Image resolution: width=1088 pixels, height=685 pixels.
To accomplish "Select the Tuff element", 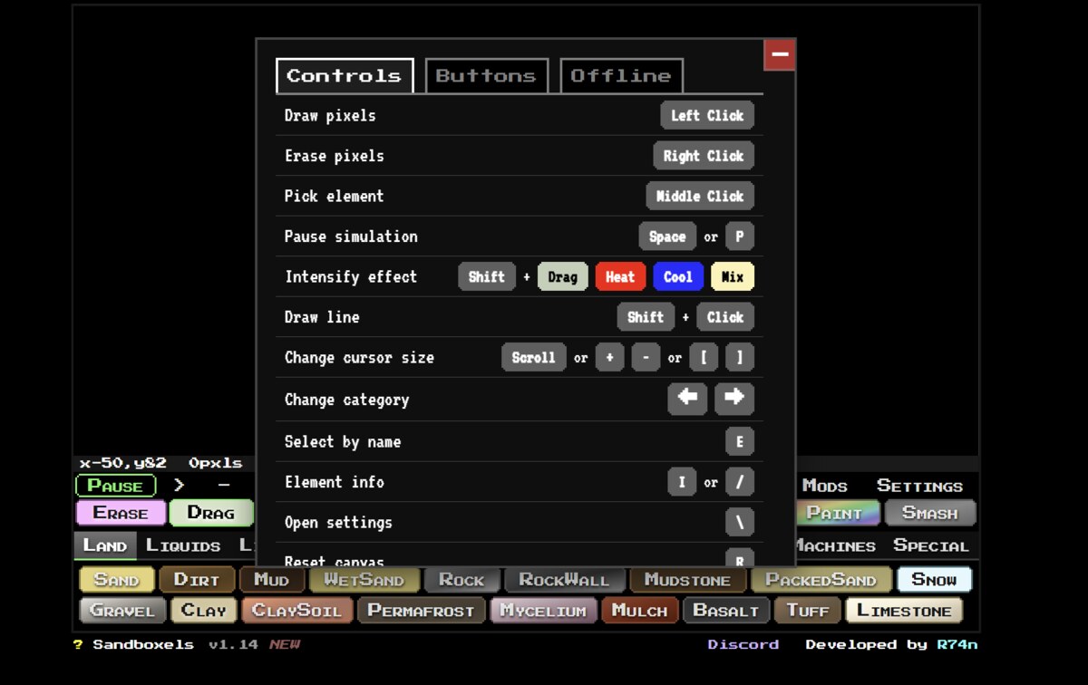I will (x=808, y=611).
